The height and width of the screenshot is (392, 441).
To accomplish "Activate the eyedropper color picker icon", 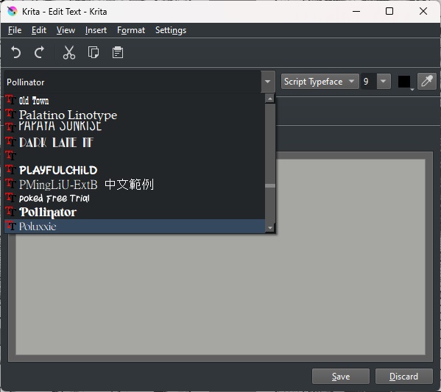I will click(427, 82).
